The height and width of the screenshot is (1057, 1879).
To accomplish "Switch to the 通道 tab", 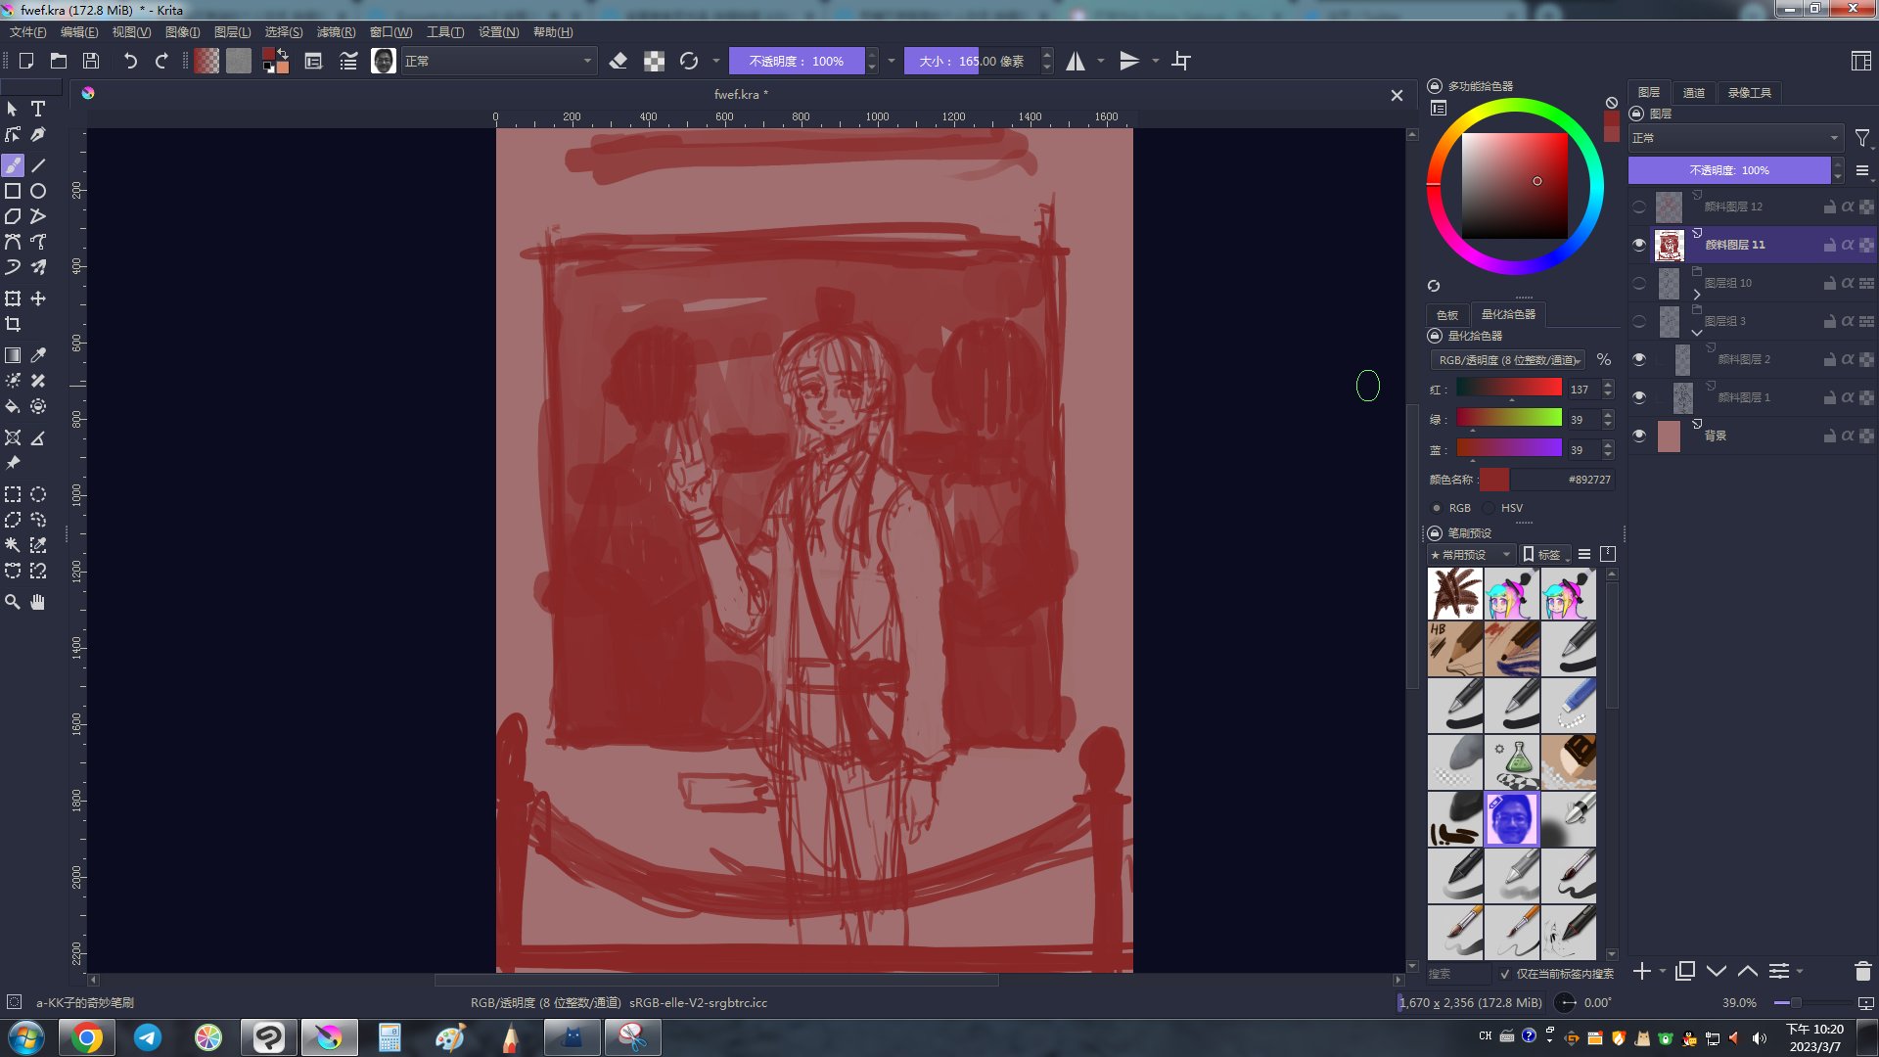I will [x=1693, y=93].
